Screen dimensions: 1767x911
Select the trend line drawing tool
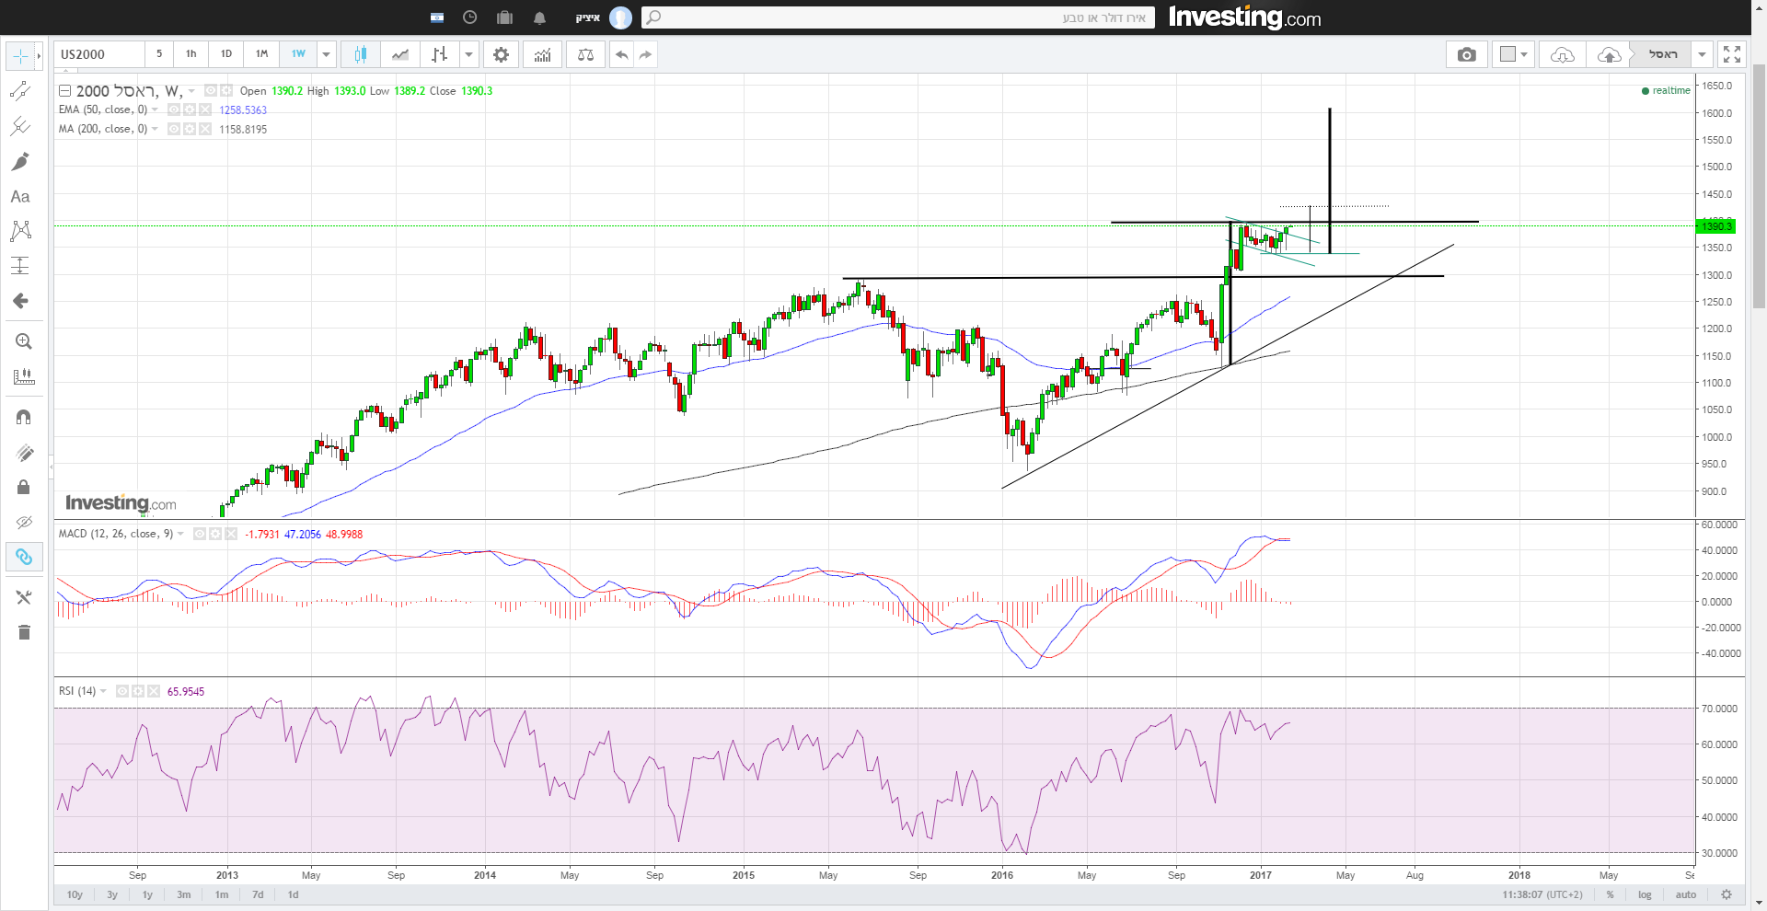tap(20, 90)
